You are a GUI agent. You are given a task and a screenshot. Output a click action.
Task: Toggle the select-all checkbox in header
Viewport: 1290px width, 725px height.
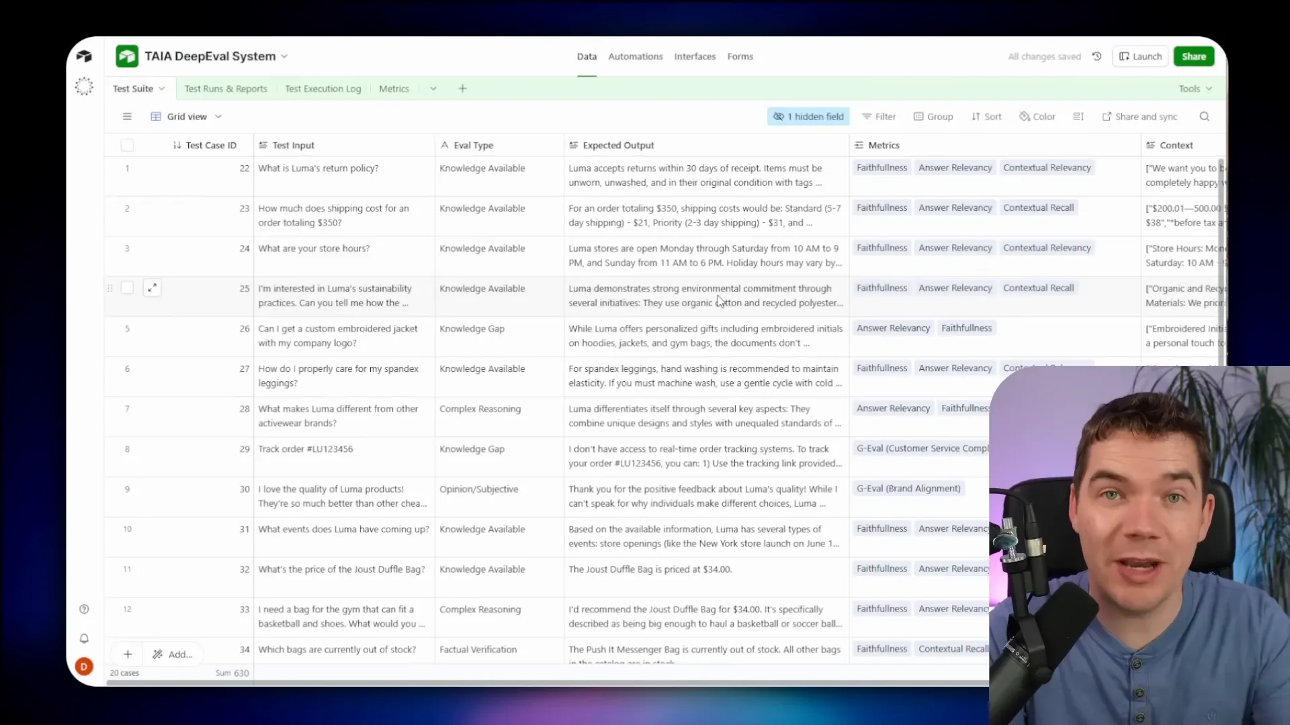pyautogui.click(x=127, y=145)
